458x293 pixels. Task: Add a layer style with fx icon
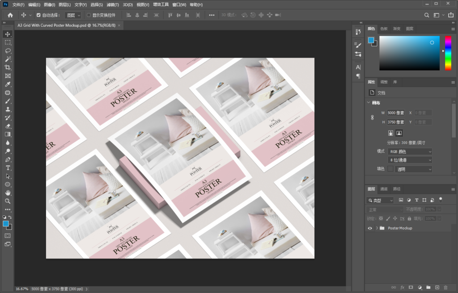402,288
